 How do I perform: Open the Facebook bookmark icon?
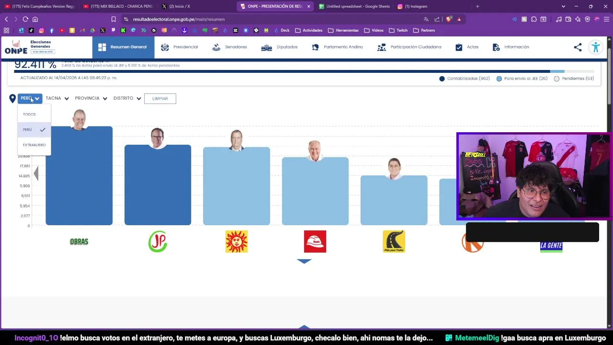click(52, 30)
